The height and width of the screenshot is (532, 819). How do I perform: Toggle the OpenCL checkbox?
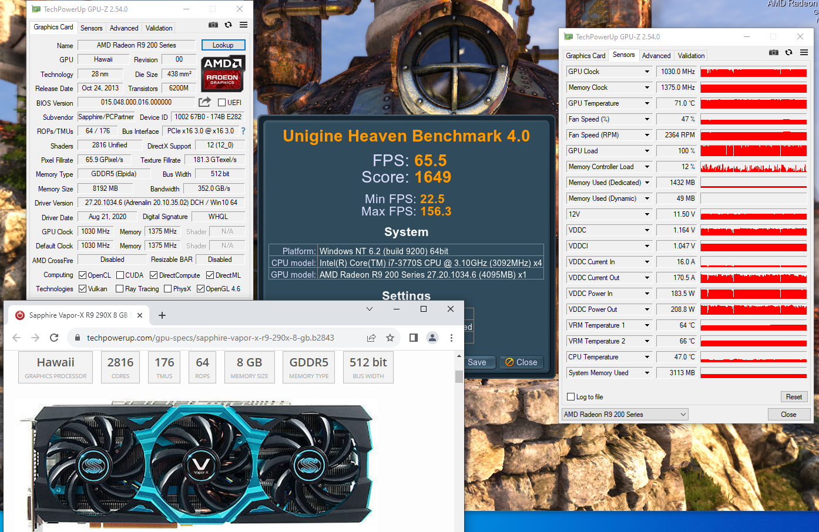point(83,275)
